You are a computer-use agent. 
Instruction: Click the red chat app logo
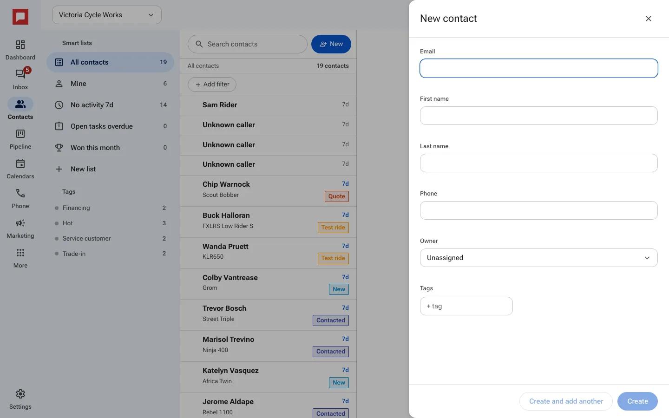point(20,17)
